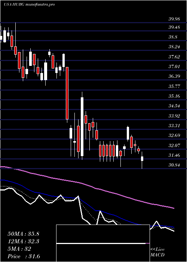Click the Price : 31.6 readout

coord(24,256)
